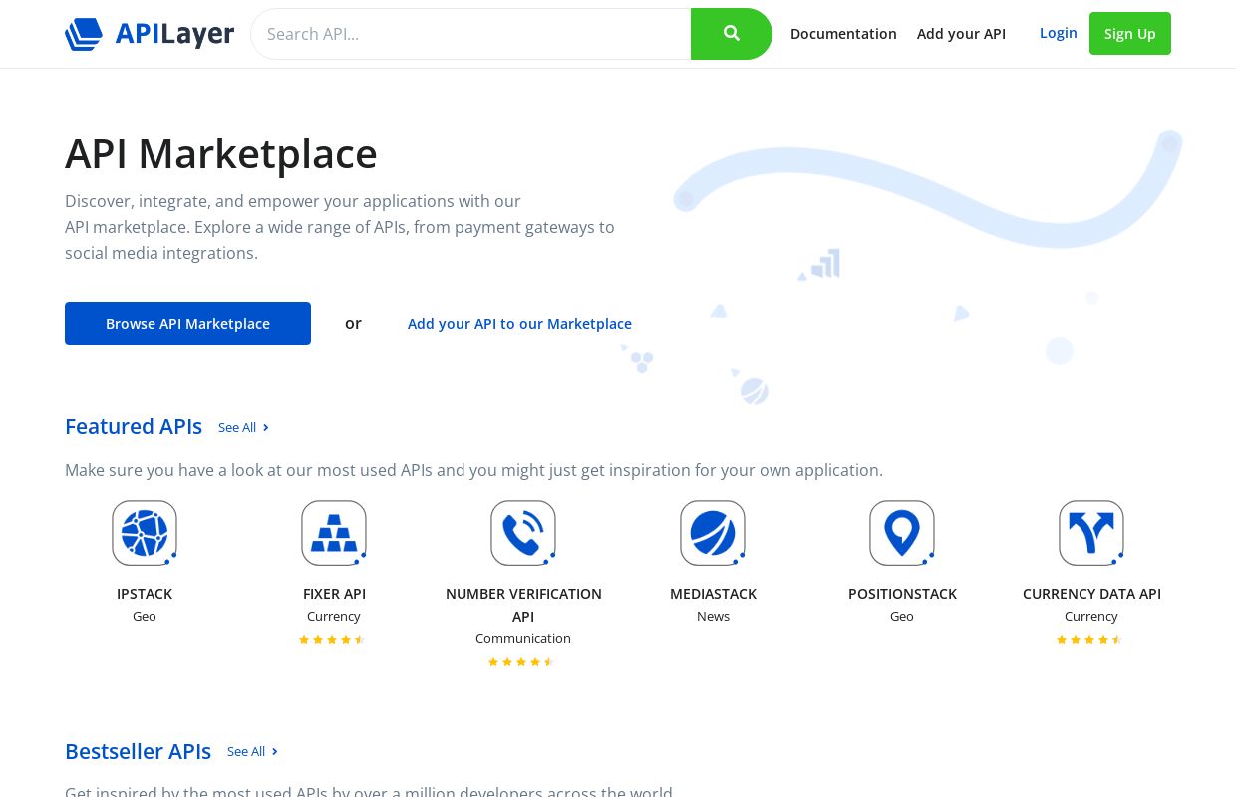This screenshot has height=797, width=1236.
Task: Click See All next to Featured APIs
Action: [244, 427]
